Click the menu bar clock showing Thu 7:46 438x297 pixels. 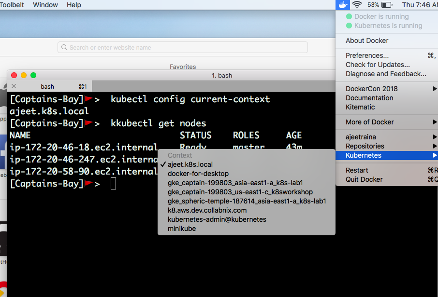[420, 5]
